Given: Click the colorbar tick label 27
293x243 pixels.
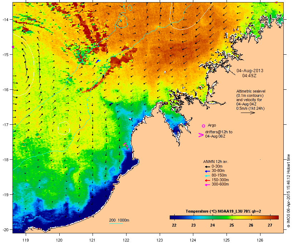Looking at the screenshot, I should click(270, 225).
